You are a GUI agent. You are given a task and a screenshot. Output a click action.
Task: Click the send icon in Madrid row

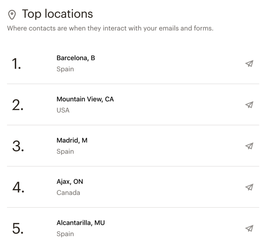[x=249, y=146]
